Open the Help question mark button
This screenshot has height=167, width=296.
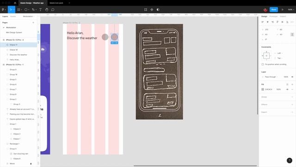click(290, 161)
